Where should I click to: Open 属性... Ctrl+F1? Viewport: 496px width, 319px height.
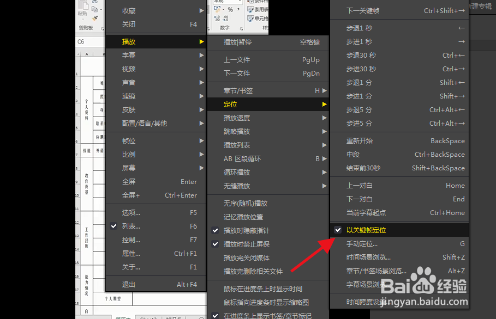(x=156, y=253)
